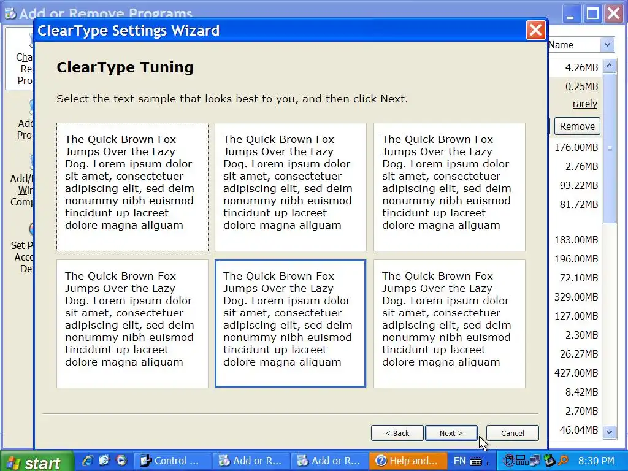628x471 pixels.
Task: Click the program list's scrollbar down arrow
Action: (610, 432)
